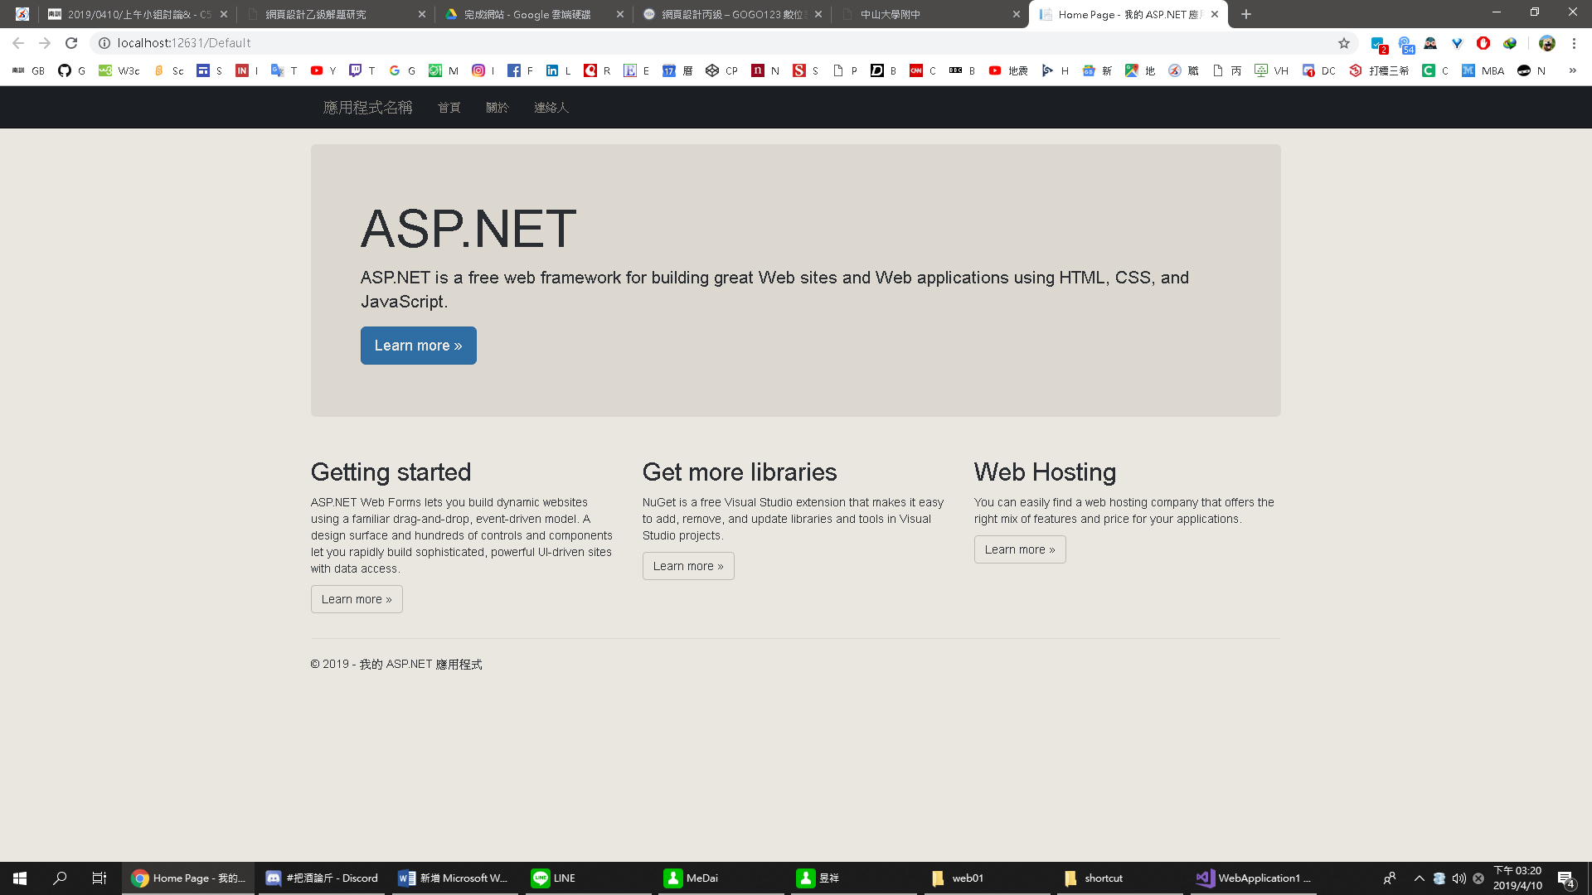Open the GitHub bookmark
Image resolution: width=1592 pixels, height=895 pixels.
click(71, 71)
